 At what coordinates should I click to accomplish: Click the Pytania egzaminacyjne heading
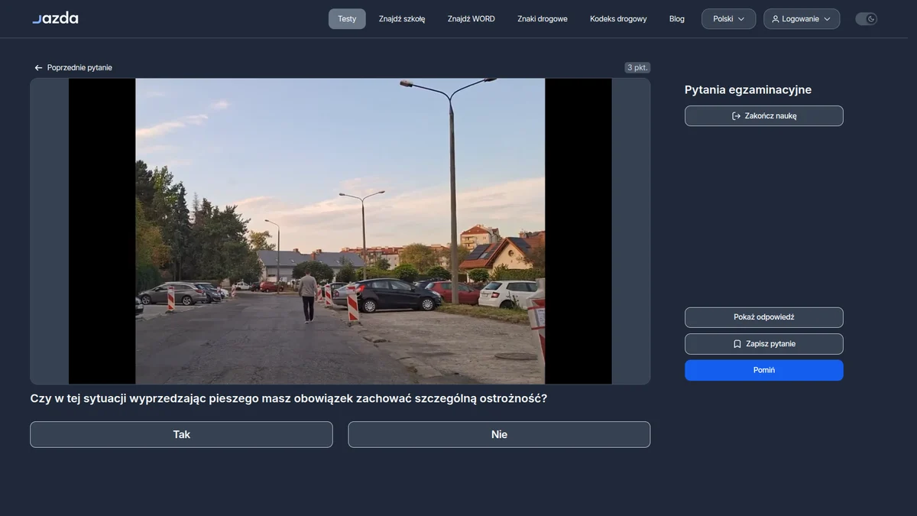[x=748, y=90]
